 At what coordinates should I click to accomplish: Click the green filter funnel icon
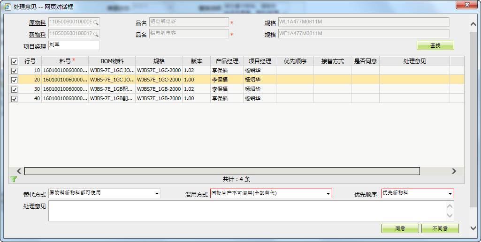(14, 179)
